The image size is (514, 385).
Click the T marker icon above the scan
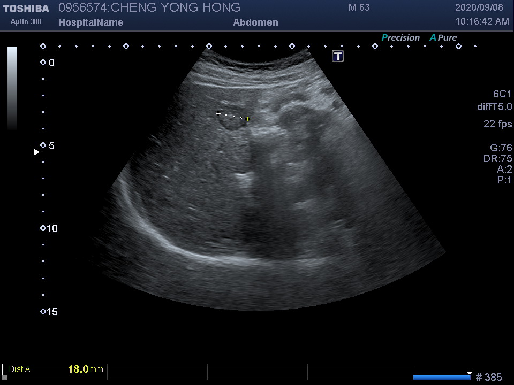pyautogui.click(x=338, y=56)
